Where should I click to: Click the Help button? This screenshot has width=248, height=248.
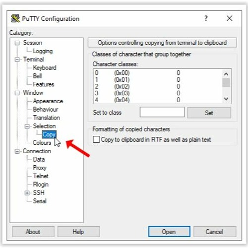78,232
